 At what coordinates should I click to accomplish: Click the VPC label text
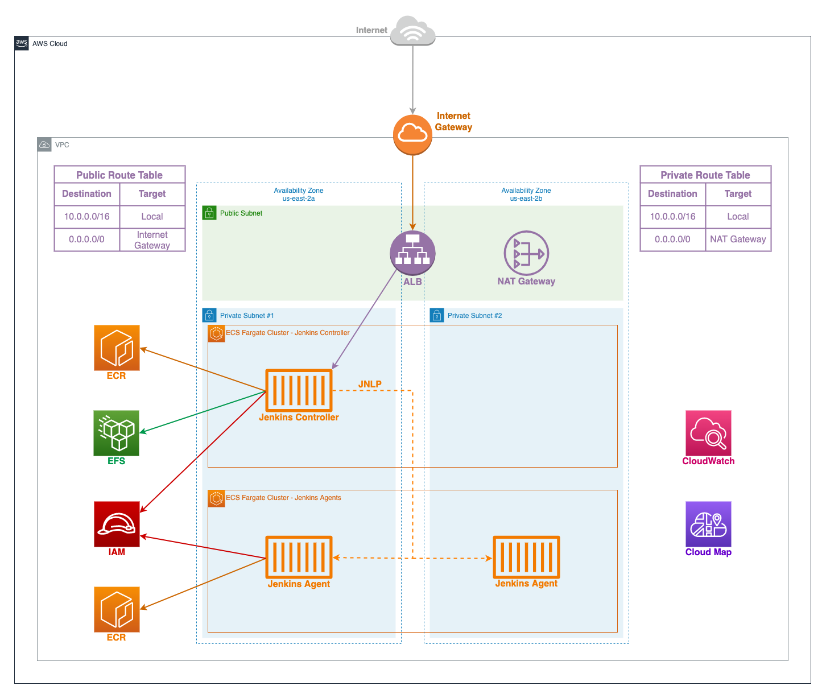[x=62, y=145]
